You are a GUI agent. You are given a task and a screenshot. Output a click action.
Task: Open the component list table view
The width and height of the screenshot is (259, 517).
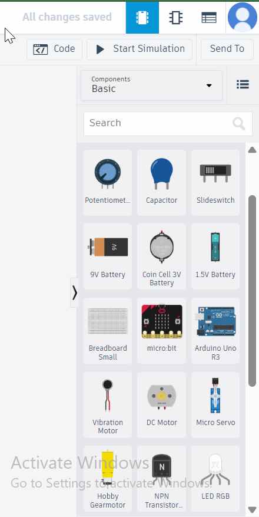[x=209, y=18]
